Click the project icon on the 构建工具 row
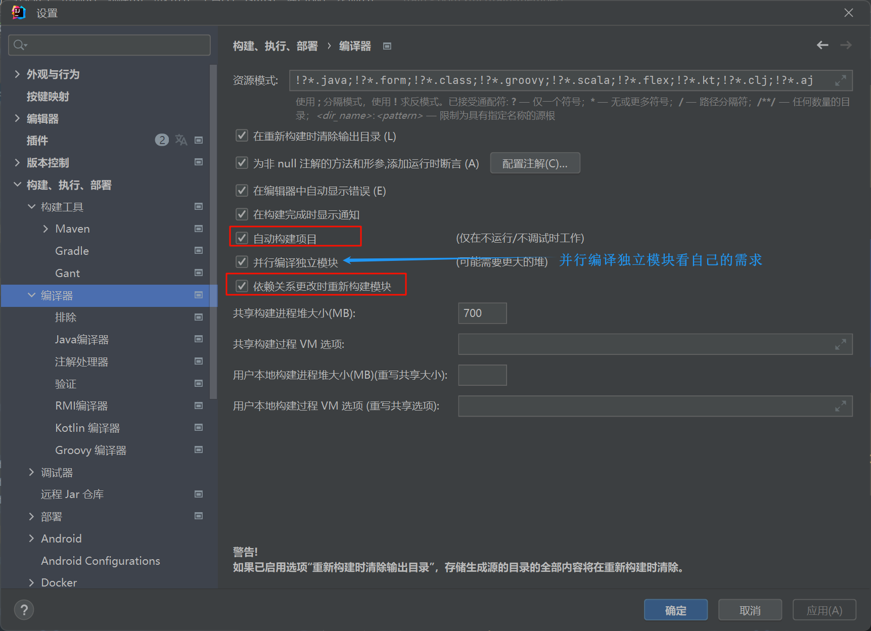Image resolution: width=871 pixels, height=631 pixels. click(199, 206)
